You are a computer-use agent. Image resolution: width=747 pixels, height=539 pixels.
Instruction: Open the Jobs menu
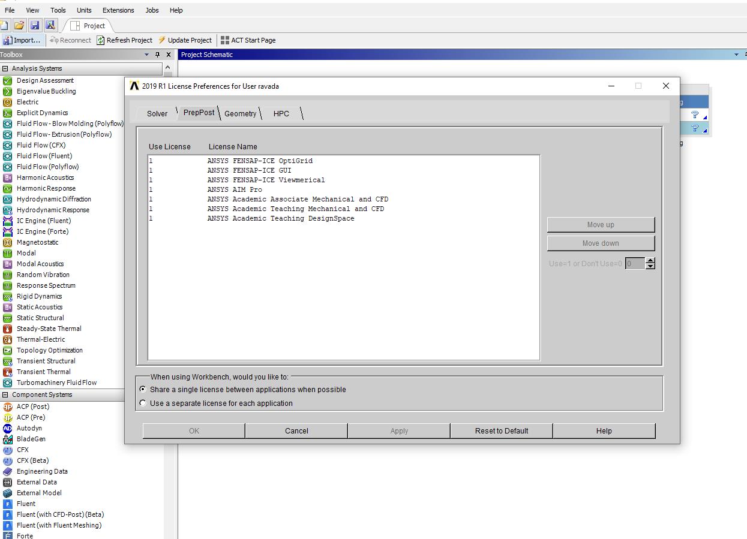(x=152, y=10)
